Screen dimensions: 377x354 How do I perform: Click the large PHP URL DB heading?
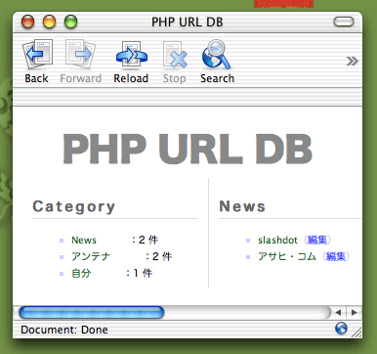pyautogui.click(x=188, y=149)
